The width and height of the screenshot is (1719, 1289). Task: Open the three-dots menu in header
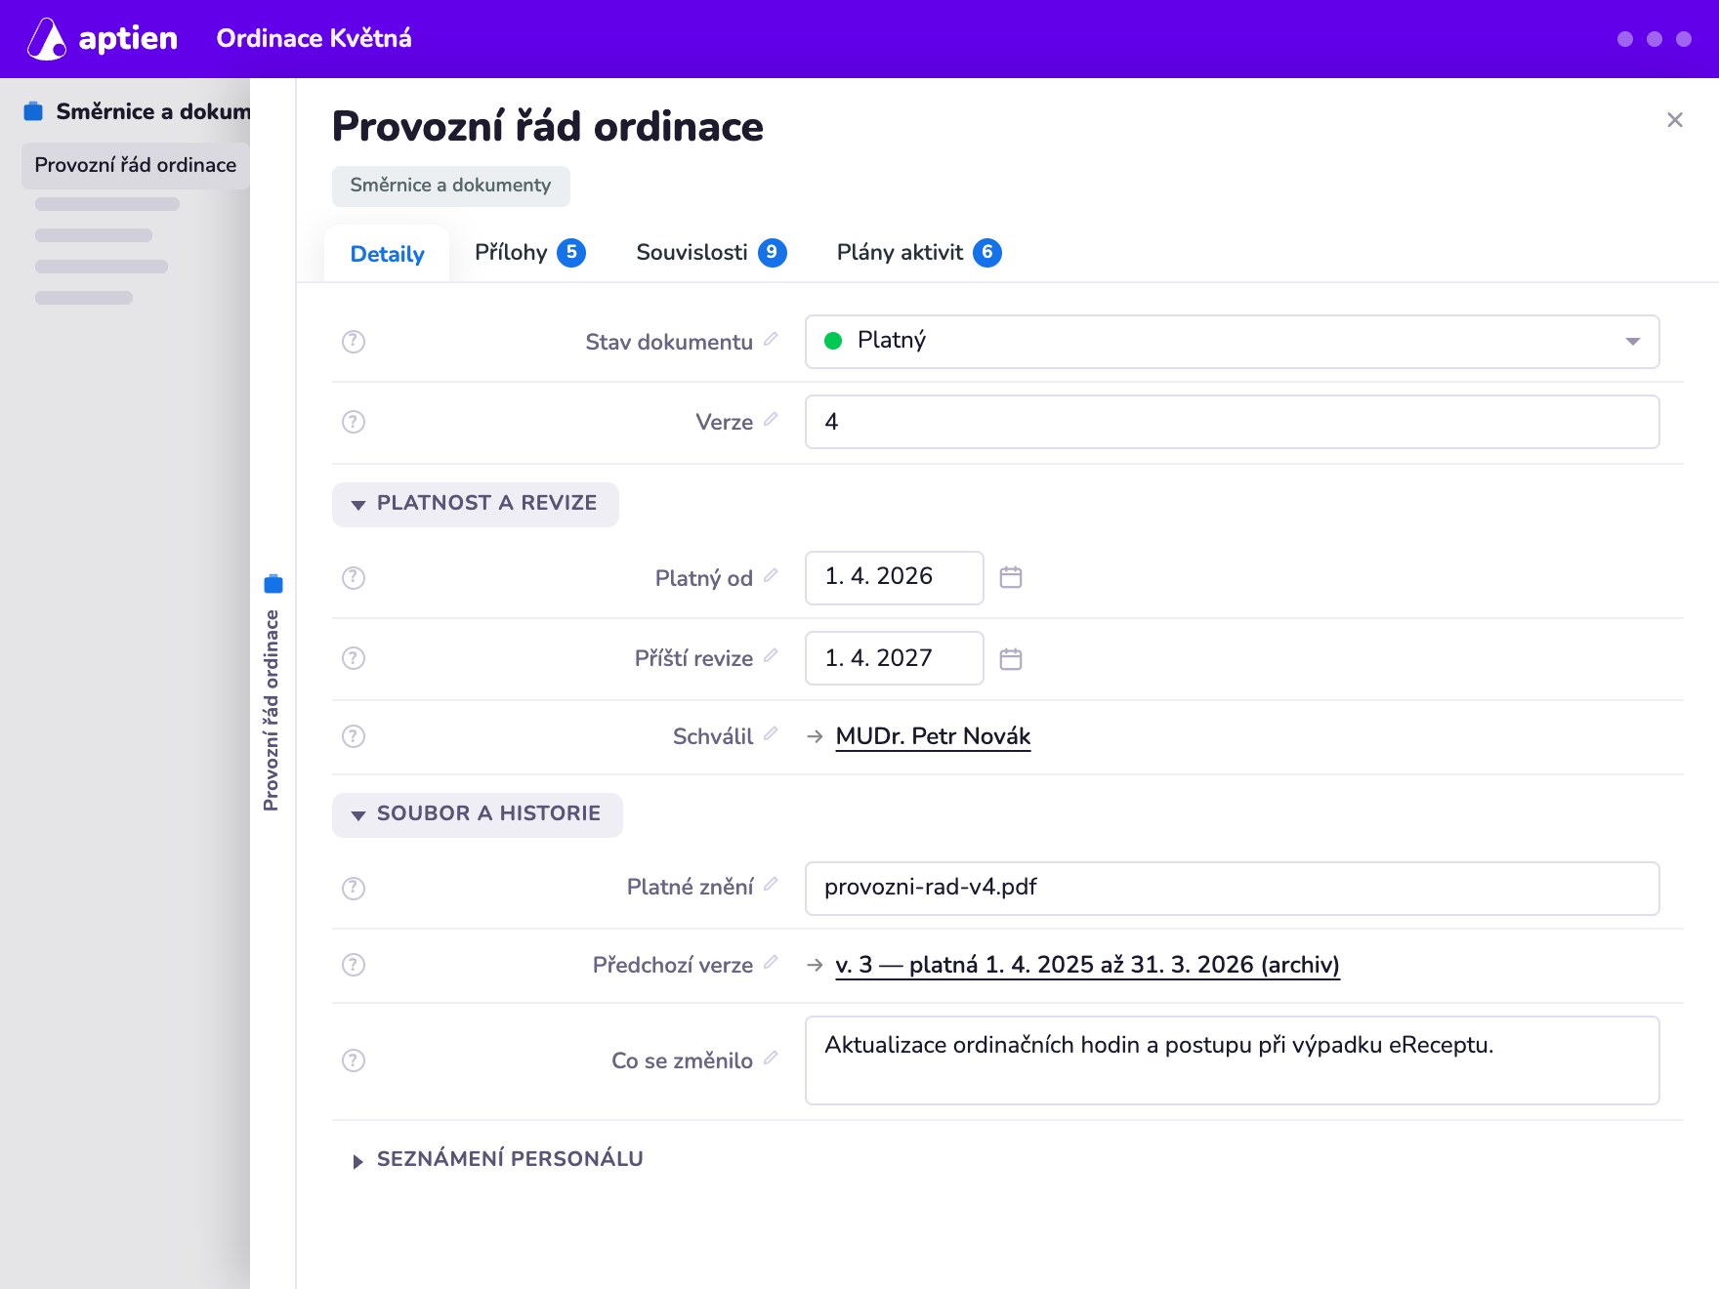1655,39
